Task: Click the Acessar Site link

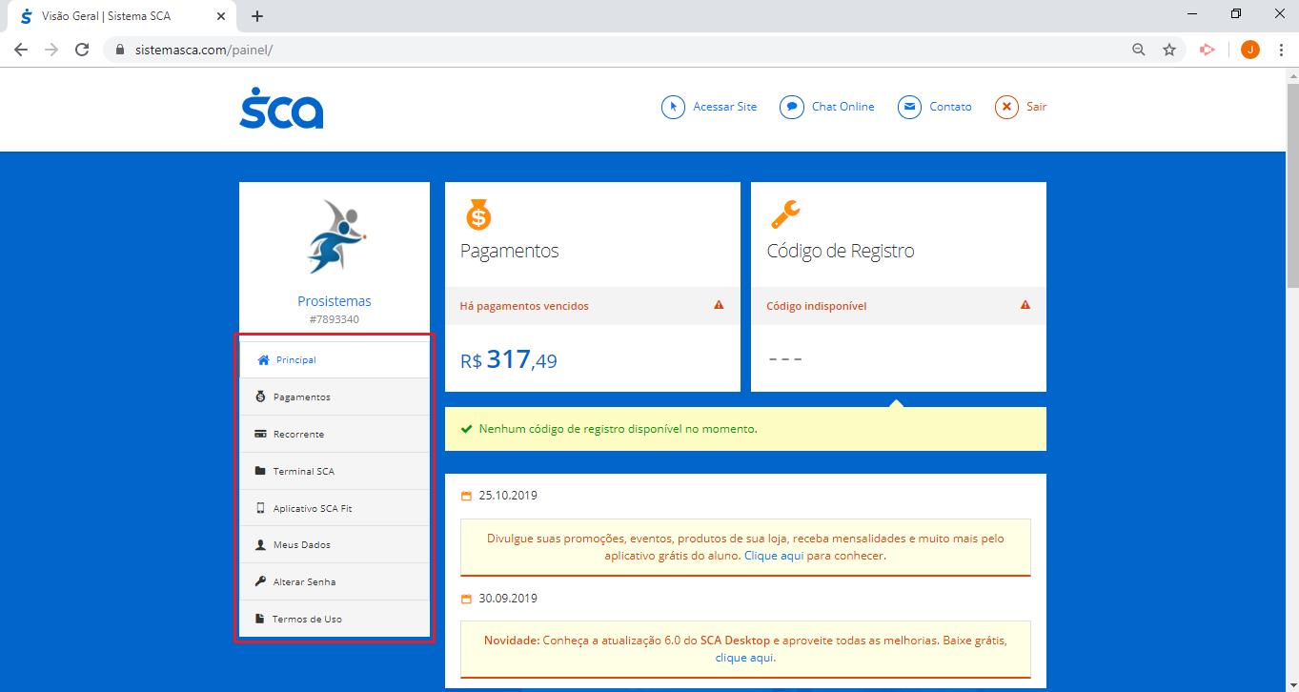Action: (x=725, y=107)
